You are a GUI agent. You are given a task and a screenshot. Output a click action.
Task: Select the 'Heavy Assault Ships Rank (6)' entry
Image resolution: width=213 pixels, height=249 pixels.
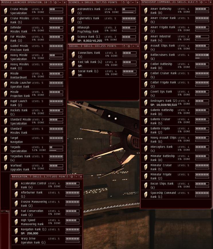tap(176, 139)
